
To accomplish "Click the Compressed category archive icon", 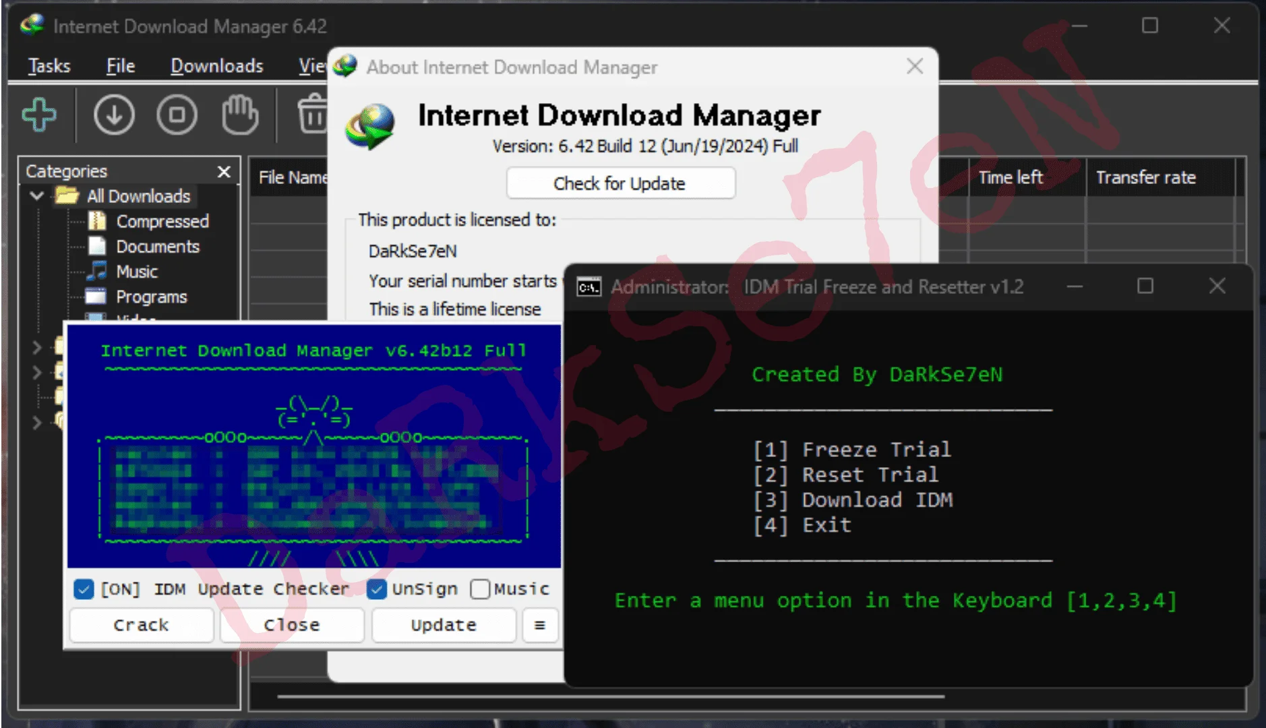I will [97, 221].
